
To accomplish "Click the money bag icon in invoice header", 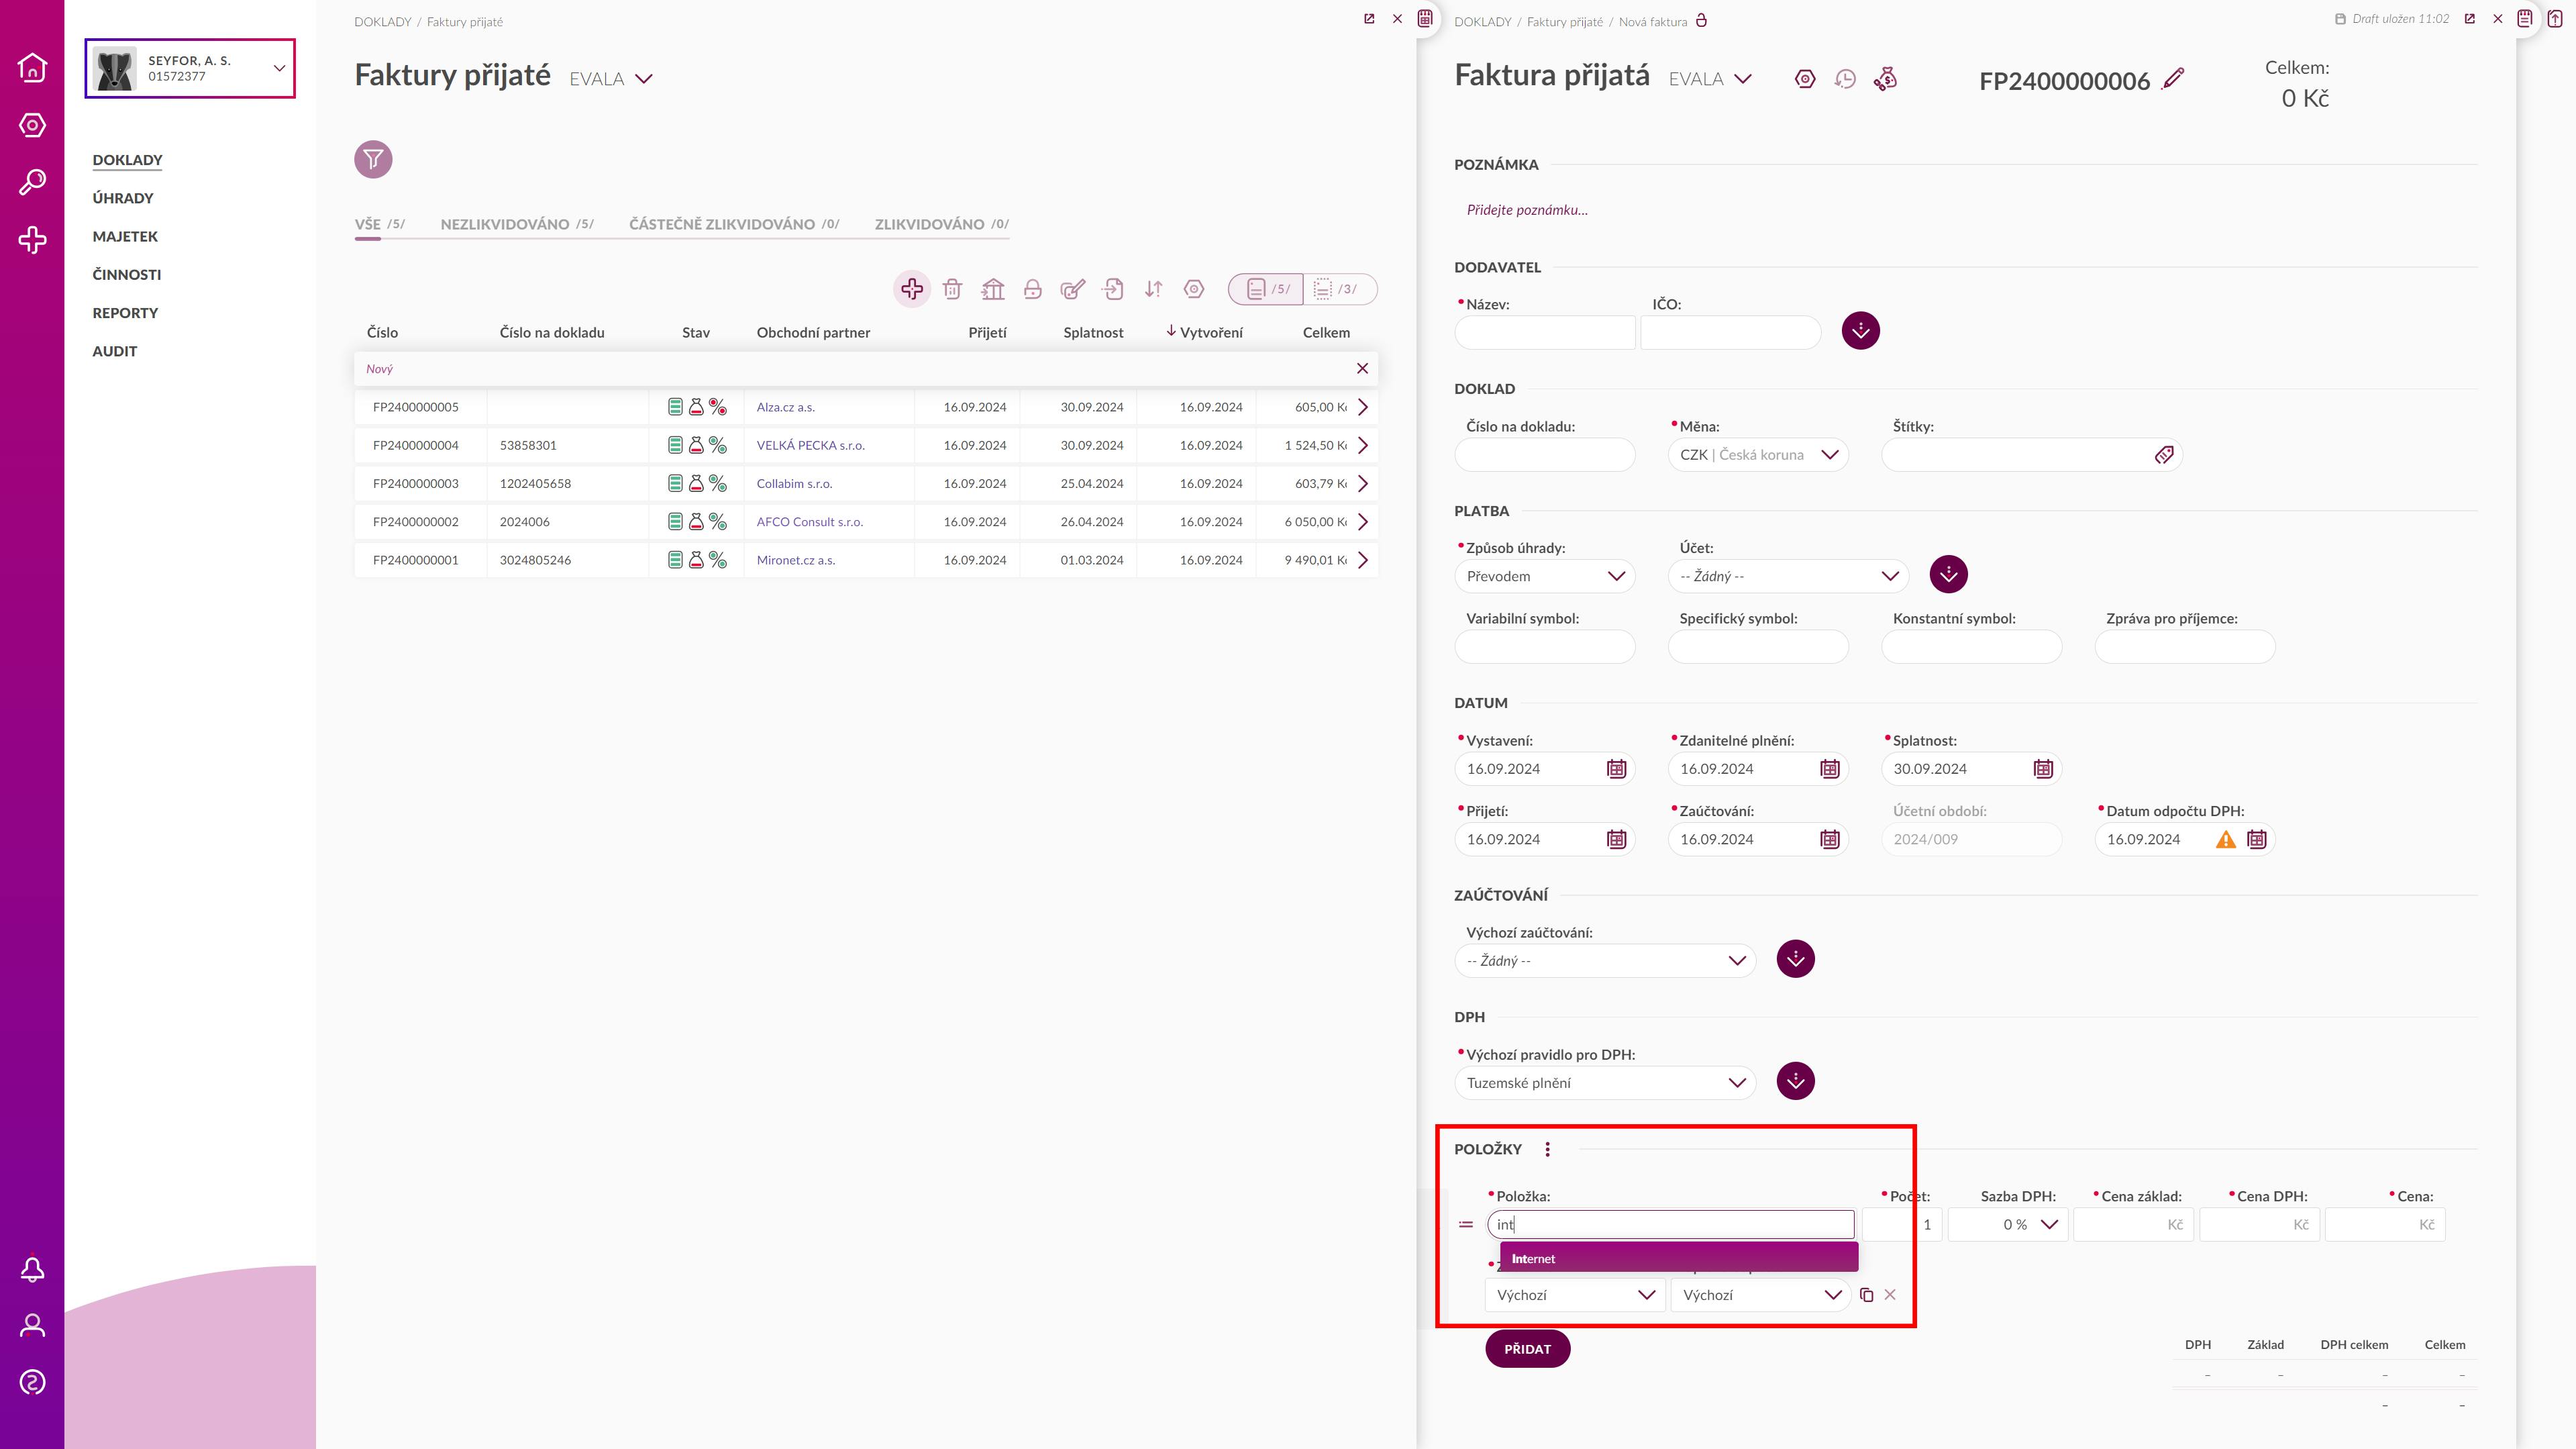I will tap(1886, 79).
